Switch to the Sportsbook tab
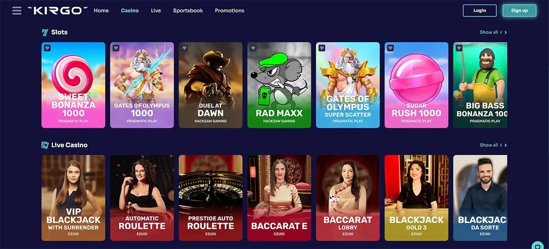This screenshot has height=249, width=549. coord(188,11)
